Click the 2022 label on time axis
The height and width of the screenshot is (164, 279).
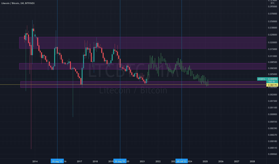pos(158,161)
